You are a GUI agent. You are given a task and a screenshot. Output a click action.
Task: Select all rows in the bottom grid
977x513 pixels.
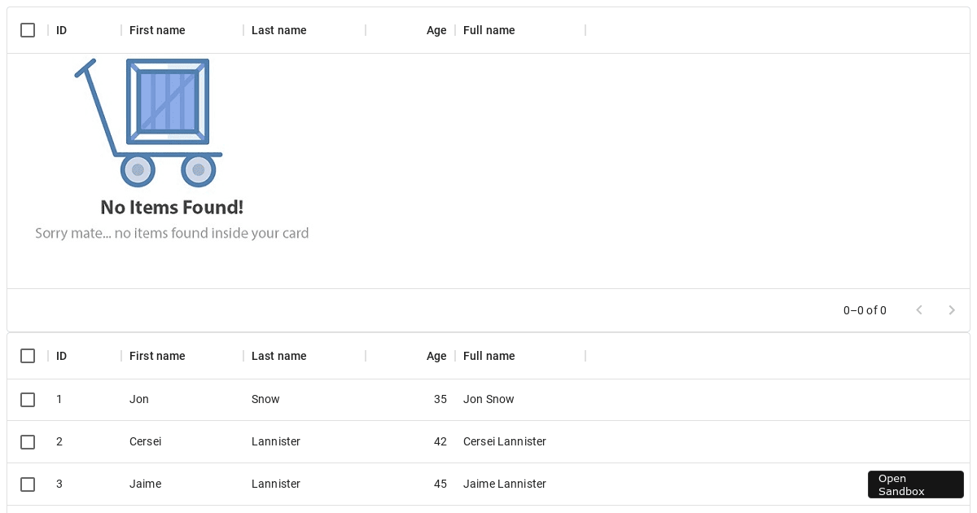(x=28, y=356)
